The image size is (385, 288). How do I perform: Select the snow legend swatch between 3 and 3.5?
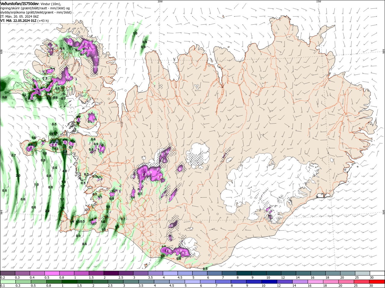(x=140, y=273)
